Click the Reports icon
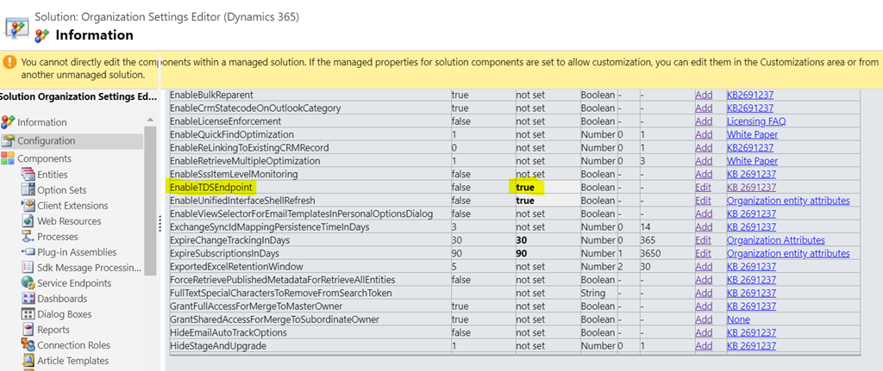 (x=28, y=330)
